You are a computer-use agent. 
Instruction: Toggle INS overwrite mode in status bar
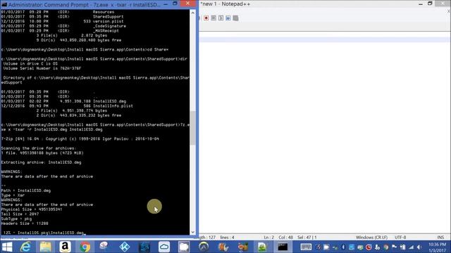pos(440,238)
